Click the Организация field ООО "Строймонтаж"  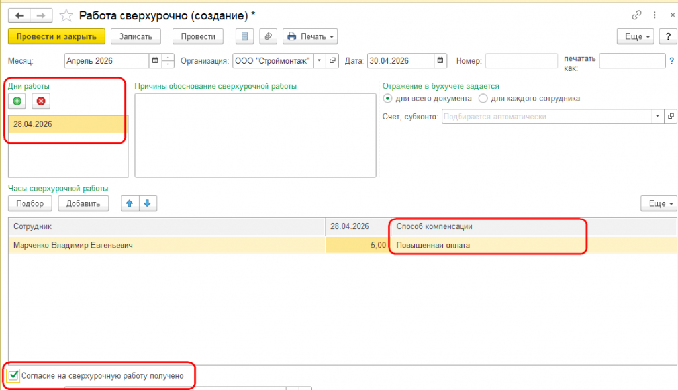tap(273, 60)
